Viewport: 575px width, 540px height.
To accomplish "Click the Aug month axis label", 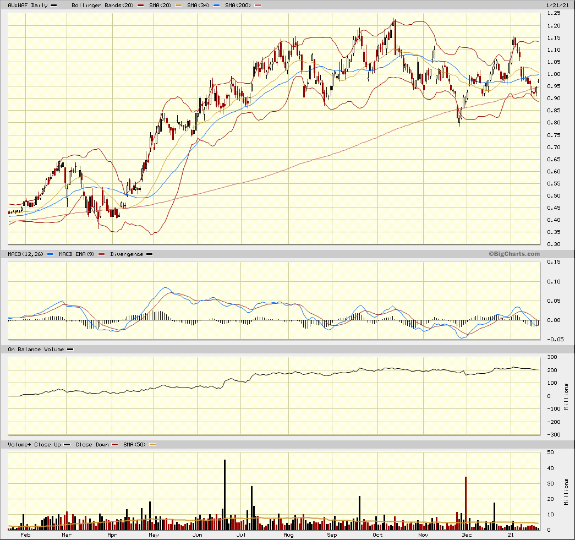I will tap(288, 535).
